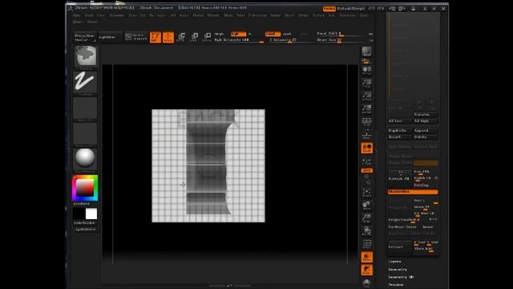Click the Frame mesh icon
Image resolution: width=513 pixels, height=289 pixels.
(x=367, y=193)
